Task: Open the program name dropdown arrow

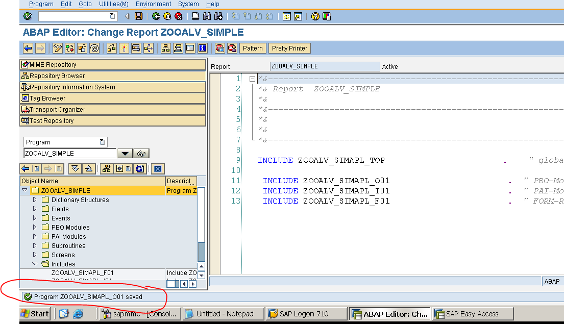Action: (x=126, y=153)
